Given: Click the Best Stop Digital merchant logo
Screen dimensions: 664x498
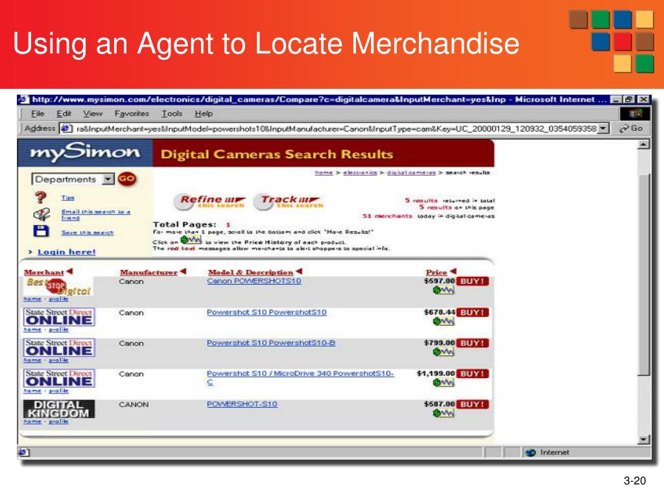Looking at the screenshot, I should [x=58, y=287].
